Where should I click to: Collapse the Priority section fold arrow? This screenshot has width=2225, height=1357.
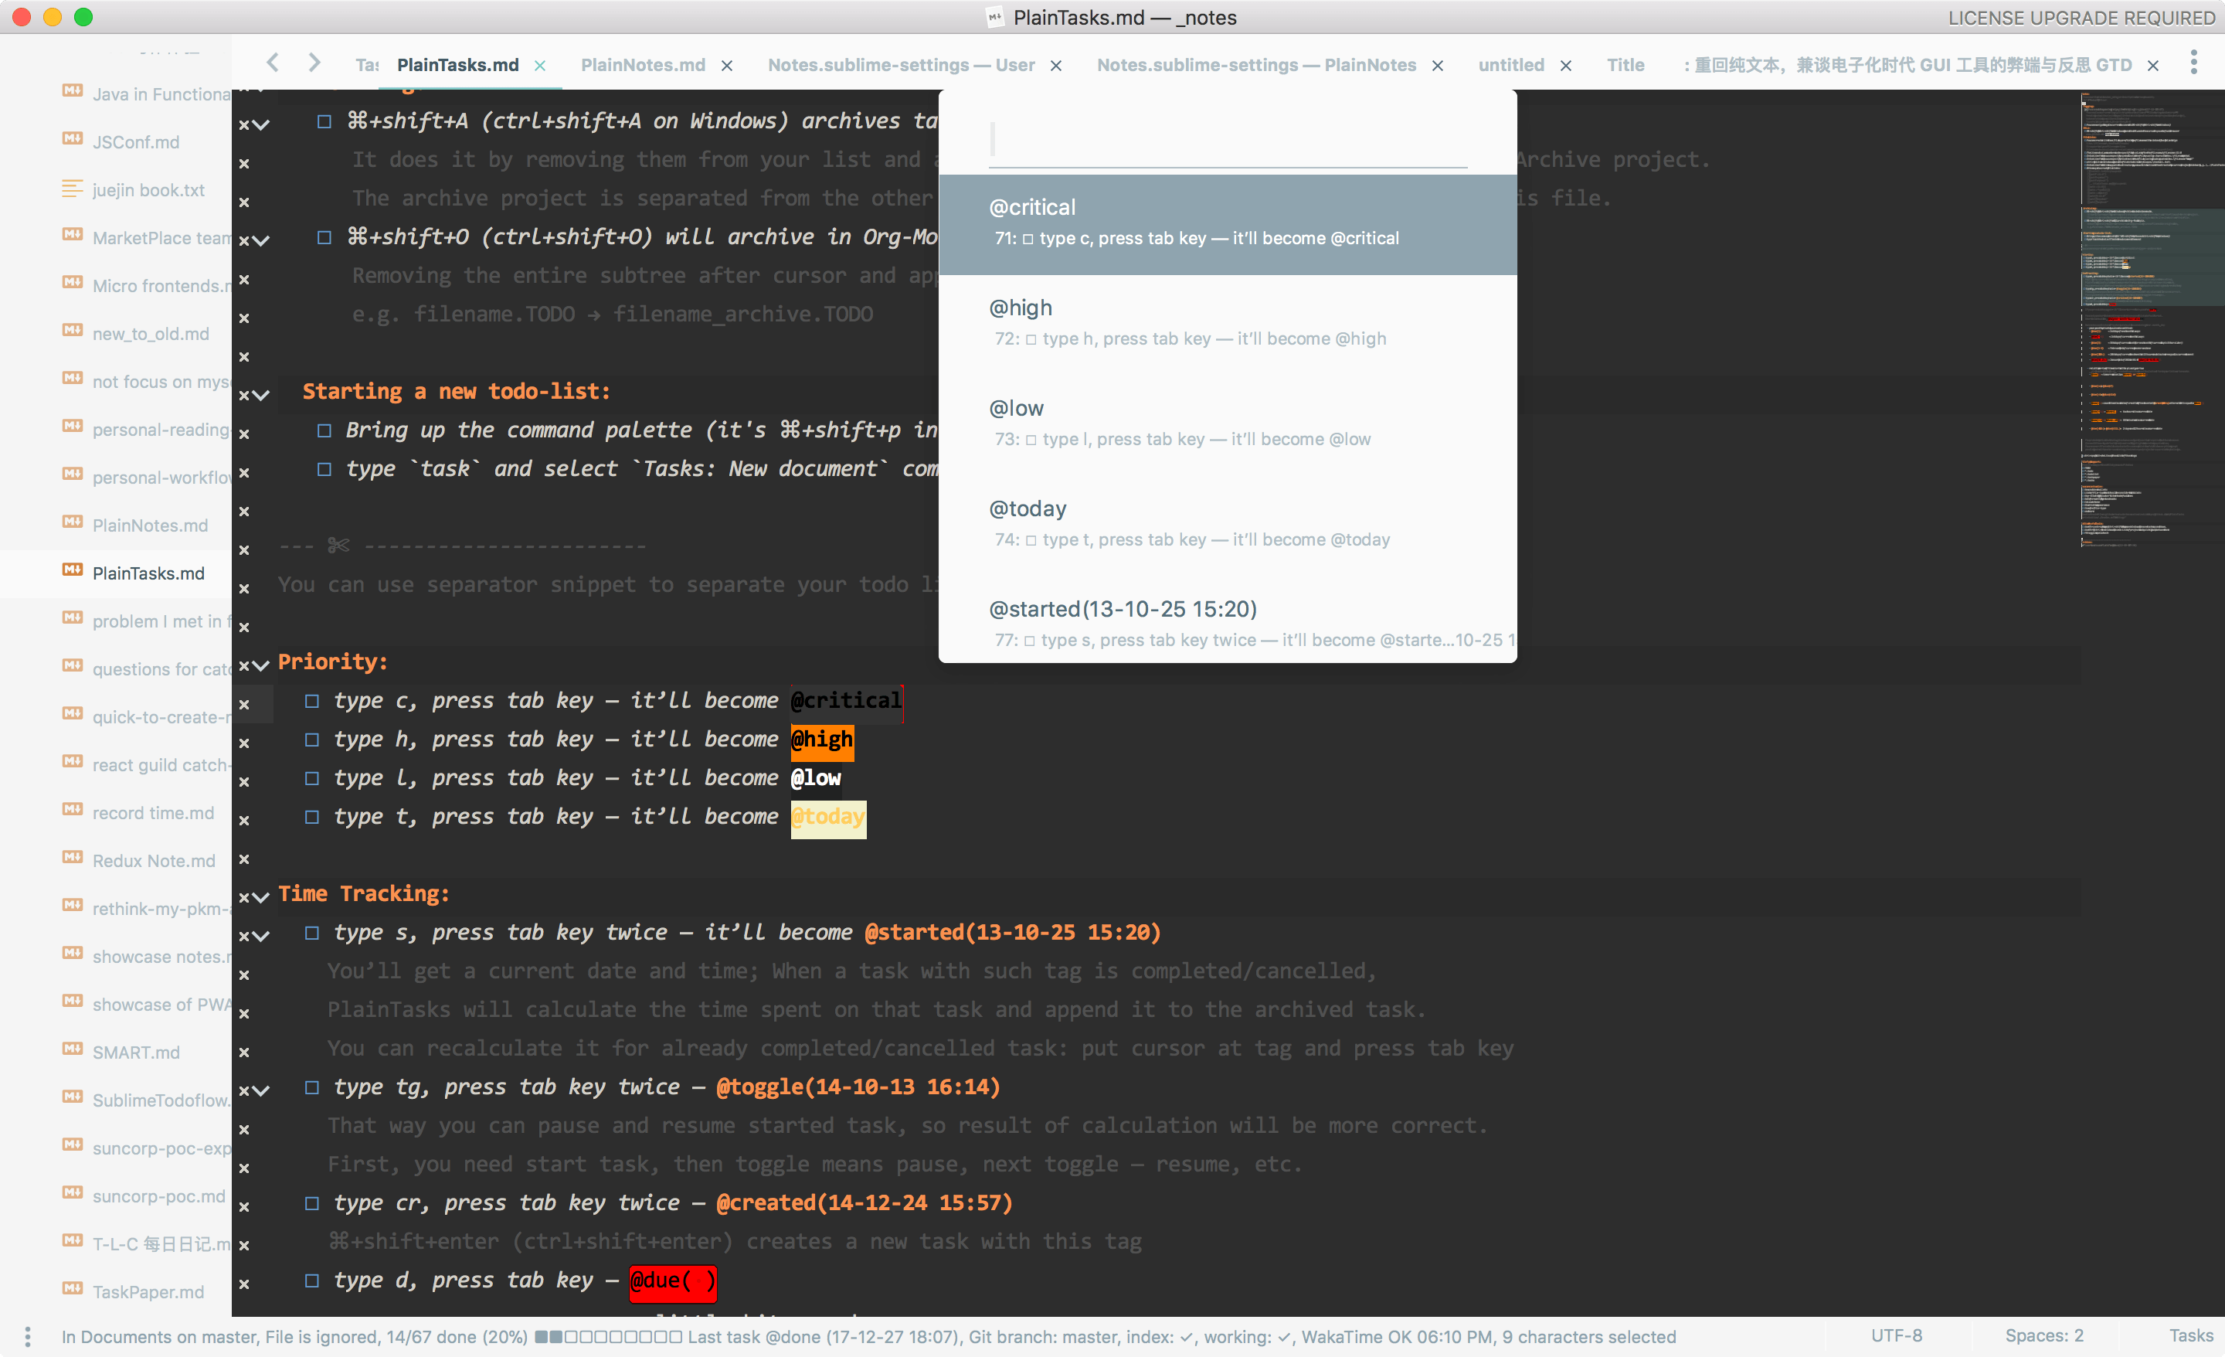click(262, 665)
